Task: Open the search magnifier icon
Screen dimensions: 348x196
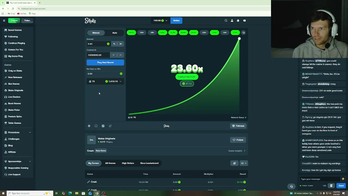Action: (x=226, y=20)
